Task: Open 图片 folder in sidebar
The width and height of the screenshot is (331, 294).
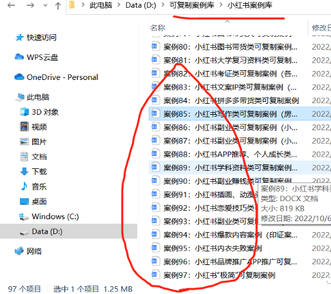Action: (39, 142)
